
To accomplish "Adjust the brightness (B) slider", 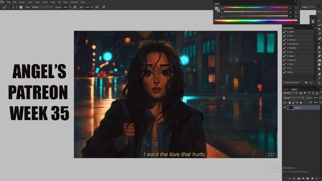I will [x=256, y=16].
